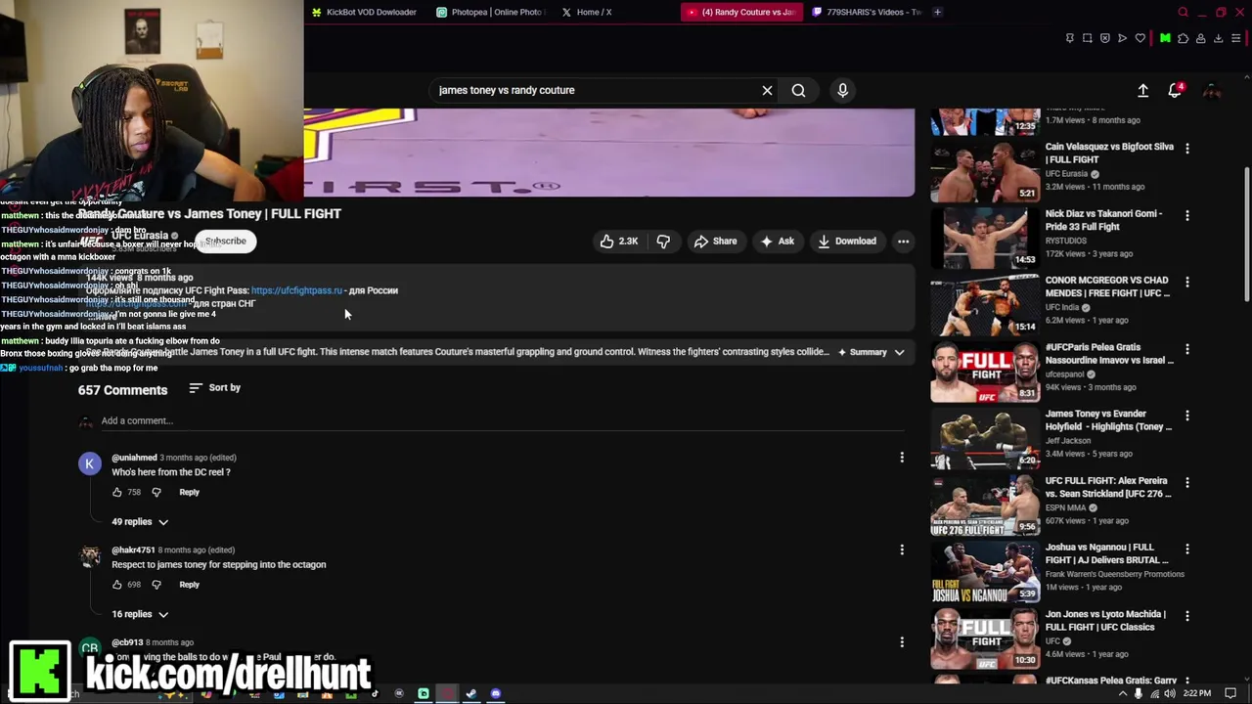Viewport: 1252px width, 704px height.
Task: Expand 16 replies under hakr4751 comment
Action: click(x=139, y=614)
